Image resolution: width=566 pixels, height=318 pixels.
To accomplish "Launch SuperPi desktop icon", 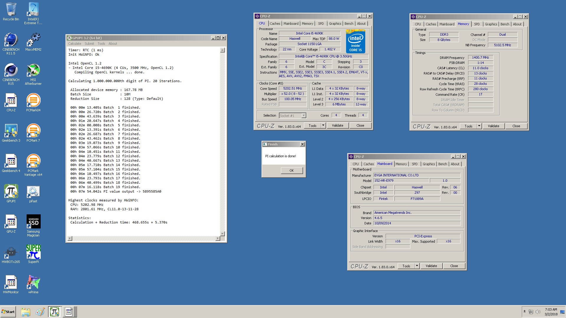I will coord(33,254).
